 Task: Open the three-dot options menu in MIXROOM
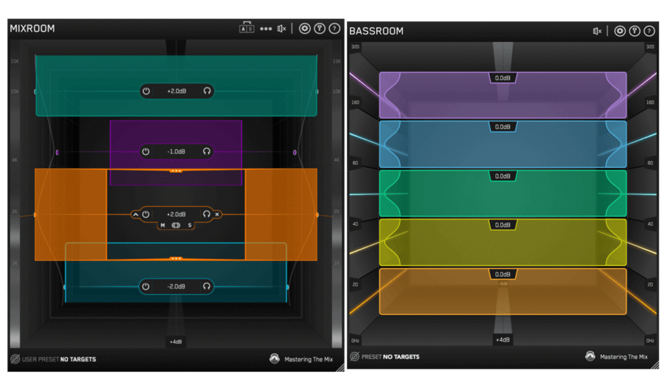(x=266, y=28)
